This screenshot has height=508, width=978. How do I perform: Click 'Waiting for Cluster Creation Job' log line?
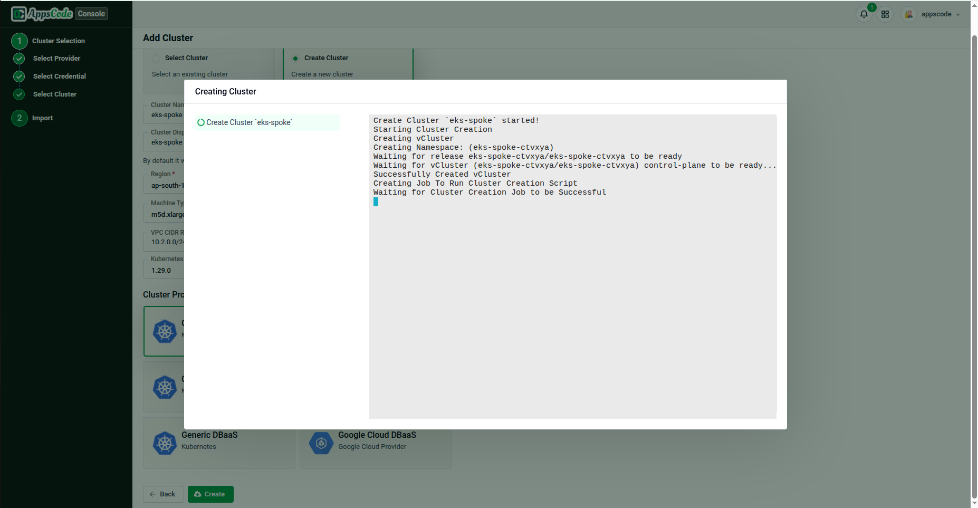click(490, 193)
